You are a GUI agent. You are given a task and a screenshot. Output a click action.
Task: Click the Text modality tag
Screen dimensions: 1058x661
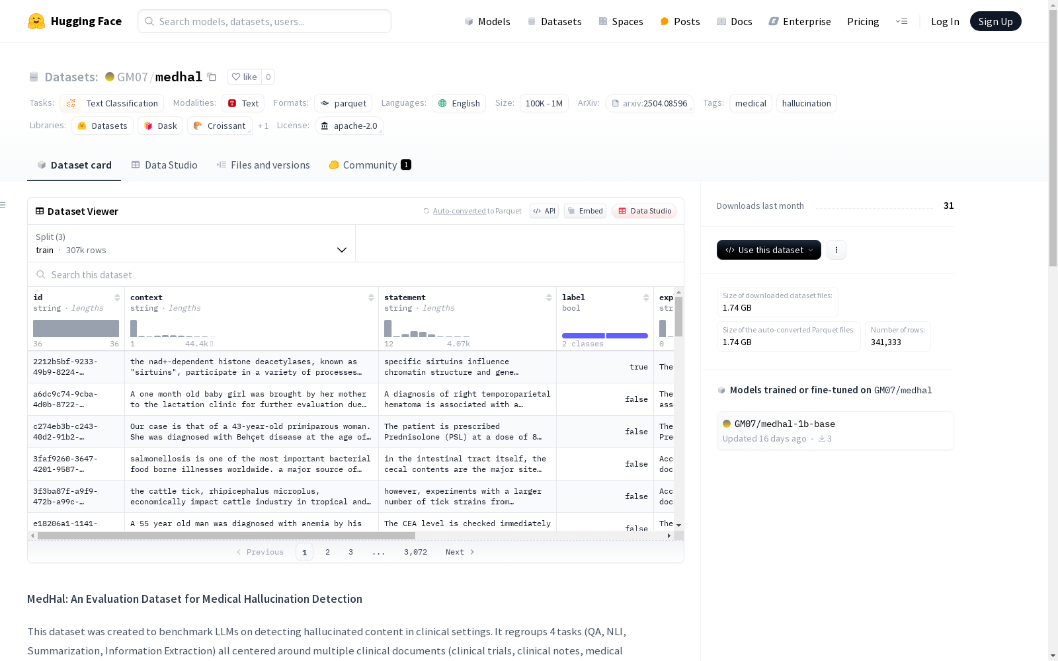pos(243,103)
